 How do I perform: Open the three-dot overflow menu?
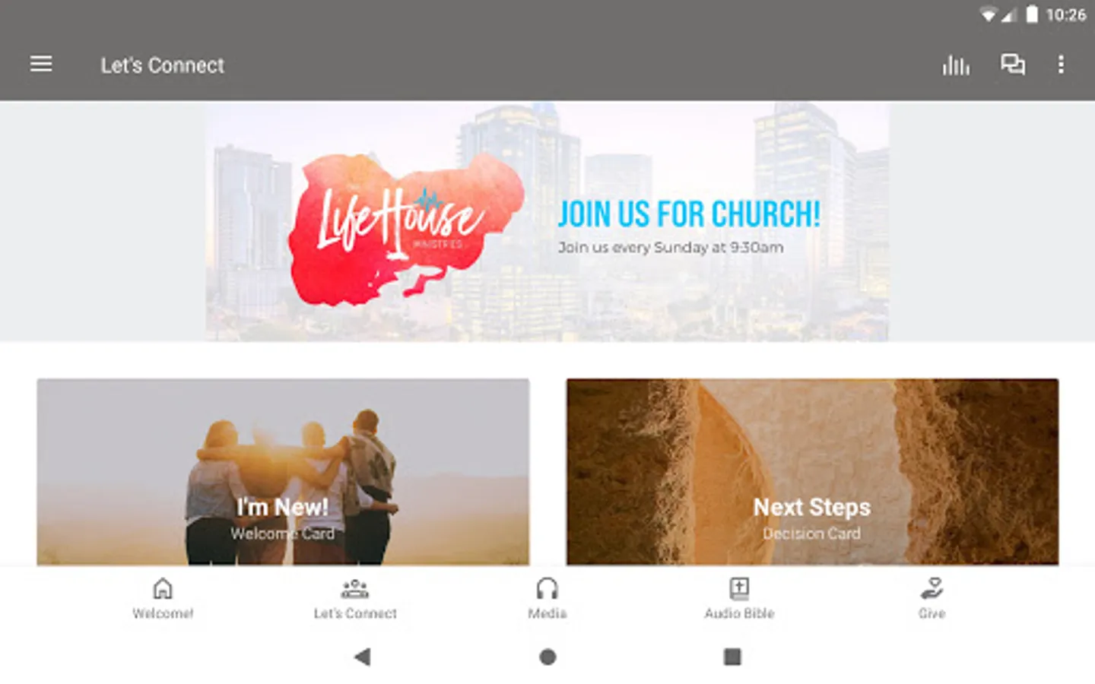(1061, 65)
